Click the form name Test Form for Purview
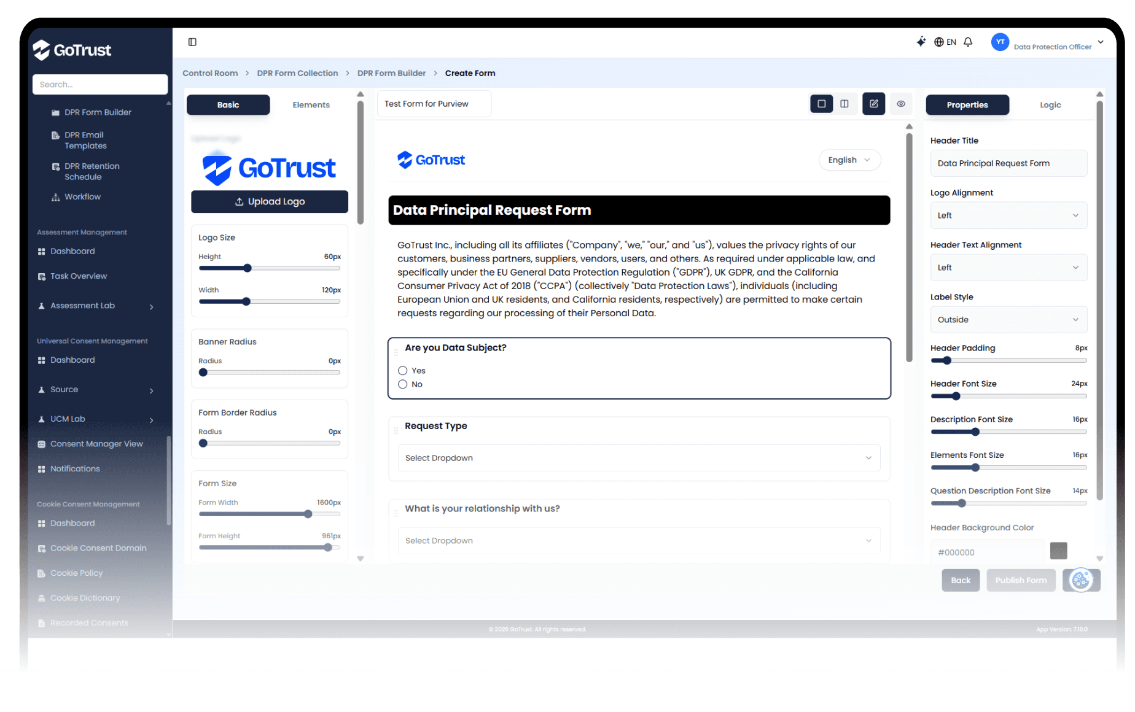Image resolution: width=1135 pixels, height=712 pixels. click(x=434, y=104)
